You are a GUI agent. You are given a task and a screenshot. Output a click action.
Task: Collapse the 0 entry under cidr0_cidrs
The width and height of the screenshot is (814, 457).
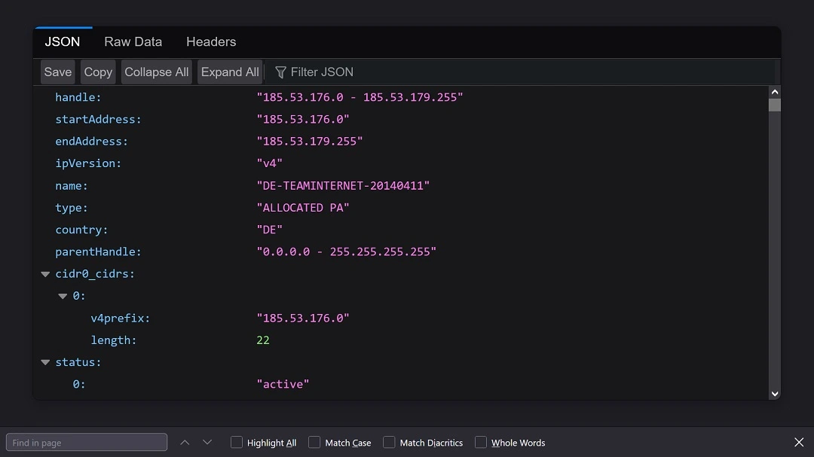(63, 295)
